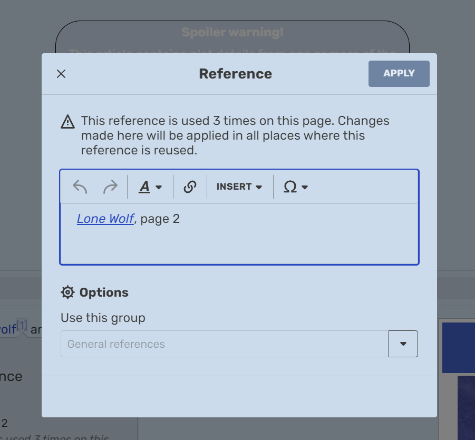Click the Options gear icon
Image resolution: width=475 pixels, height=440 pixels.
(x=67, y=292)
